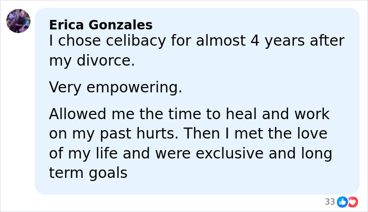This screenshot has height=212, width=368.
Task: Open Erica Gonzales's profile picture
Action: coord(18,21)
